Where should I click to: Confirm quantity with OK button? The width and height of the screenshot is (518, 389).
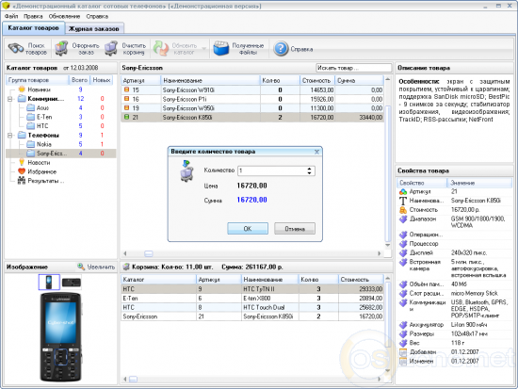point(248,228)
